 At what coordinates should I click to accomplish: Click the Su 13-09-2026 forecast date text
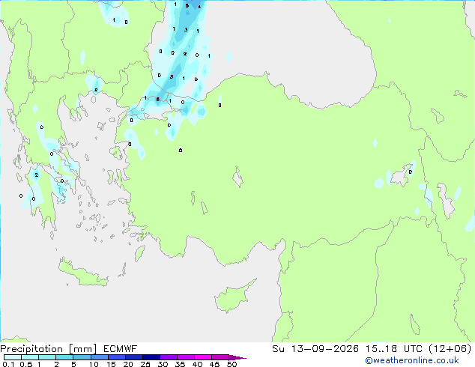pyautogui.click(x=315, y=349)
